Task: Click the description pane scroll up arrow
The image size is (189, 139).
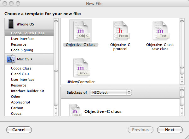Action: coord(182,108)
